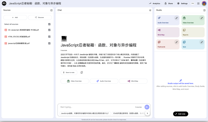The width and height of the screenshot is (208, 122).
Task: Click the notebook title in the header
Action: coord(35,3)
